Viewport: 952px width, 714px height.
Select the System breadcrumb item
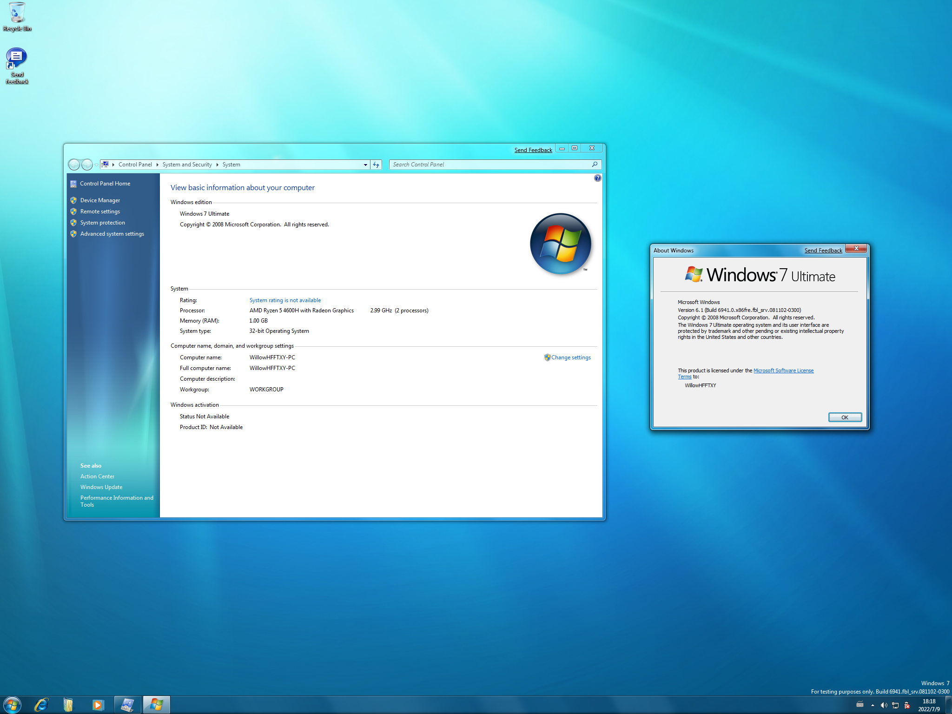[231, 165]
